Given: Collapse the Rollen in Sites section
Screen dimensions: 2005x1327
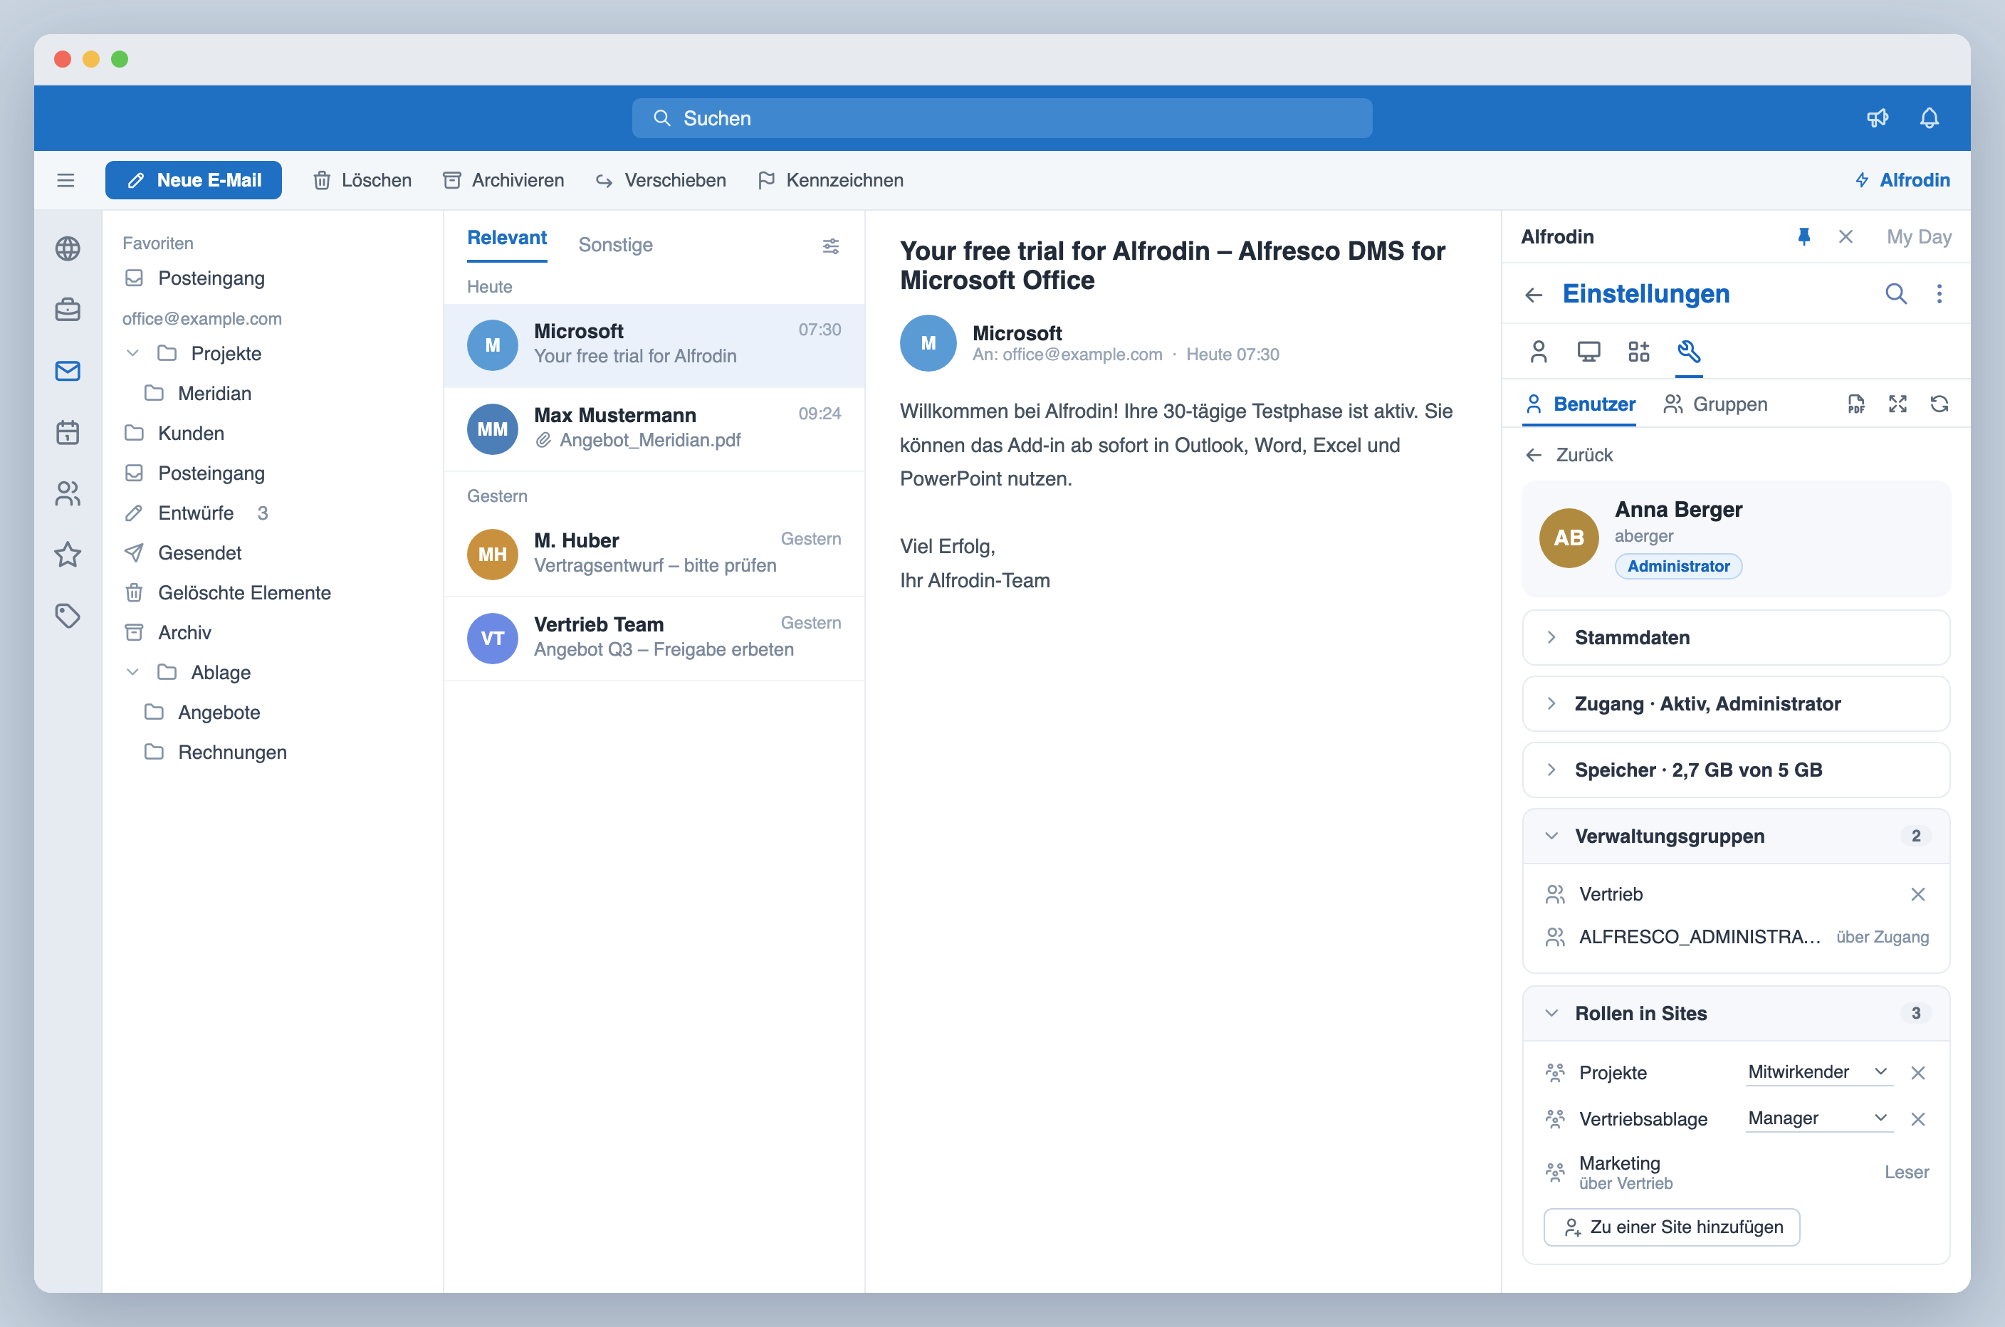Looking at the screenshot, I should click(1736, 1014).
